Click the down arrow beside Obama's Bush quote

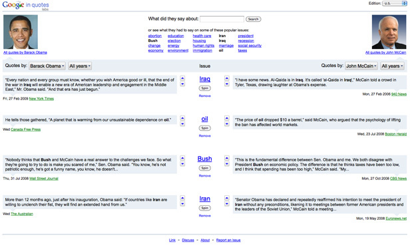pos(182,164)
